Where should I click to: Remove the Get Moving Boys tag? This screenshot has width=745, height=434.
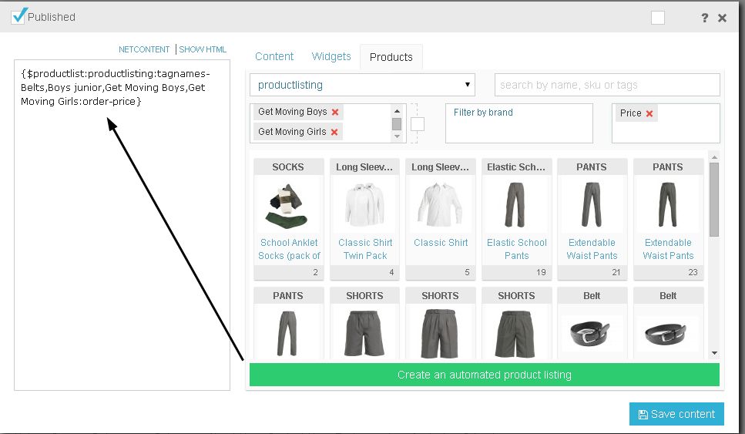[335, 113]
